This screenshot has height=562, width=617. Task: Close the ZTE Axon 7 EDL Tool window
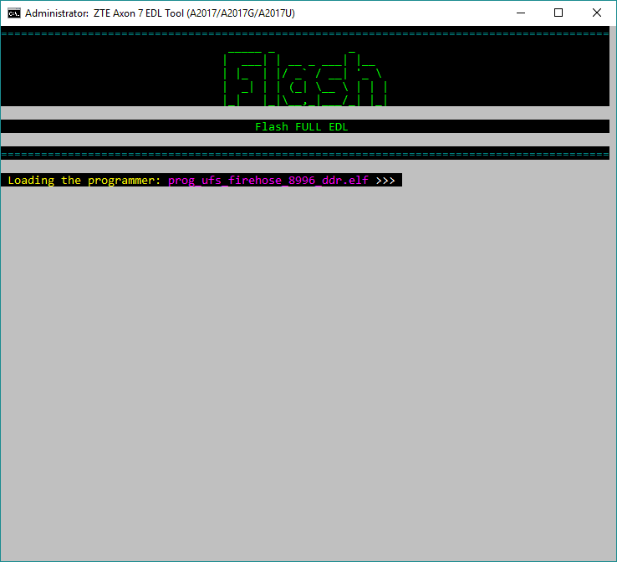pyautogui.click(x=597, y=13)
